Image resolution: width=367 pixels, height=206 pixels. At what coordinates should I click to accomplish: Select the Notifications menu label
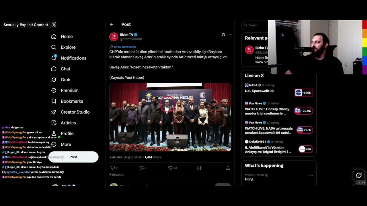(73, 58)
